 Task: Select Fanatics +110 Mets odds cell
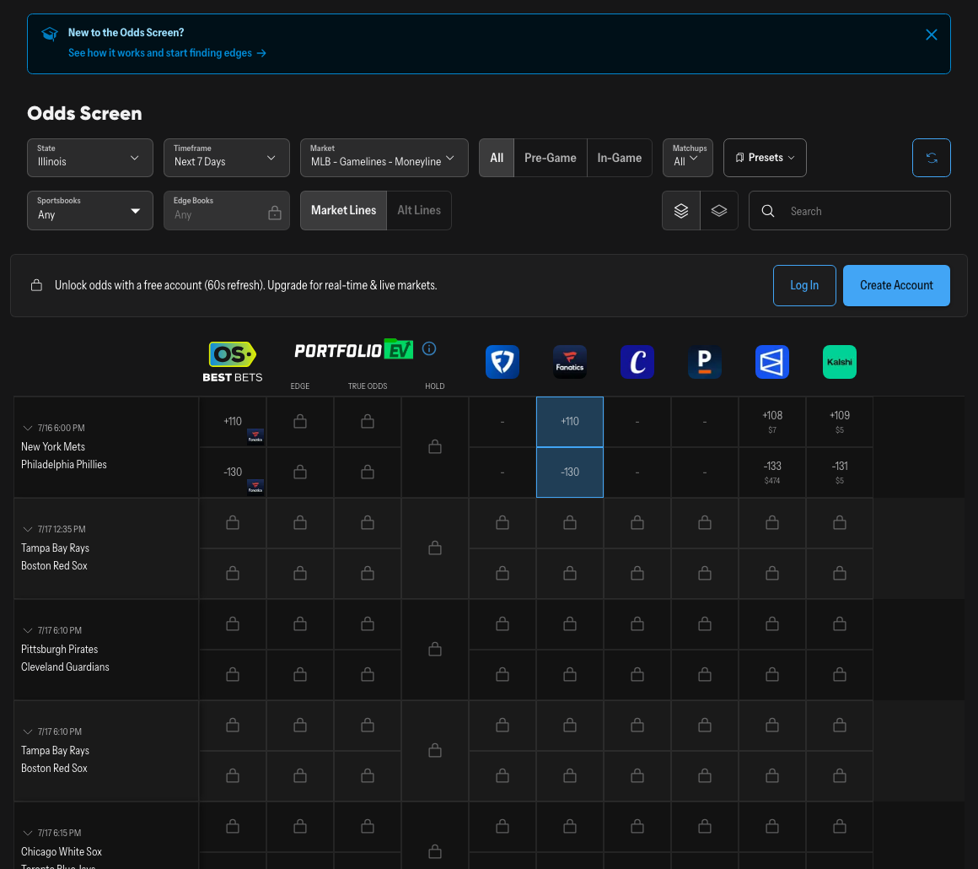[569, 422]
